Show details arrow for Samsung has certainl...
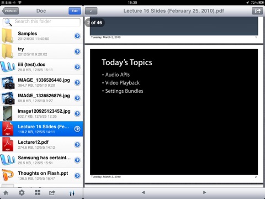The width and height of the screenshot is (265, 199). tap(77, 160)
